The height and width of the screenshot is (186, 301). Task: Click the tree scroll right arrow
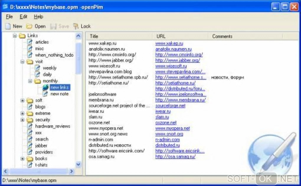71,171
